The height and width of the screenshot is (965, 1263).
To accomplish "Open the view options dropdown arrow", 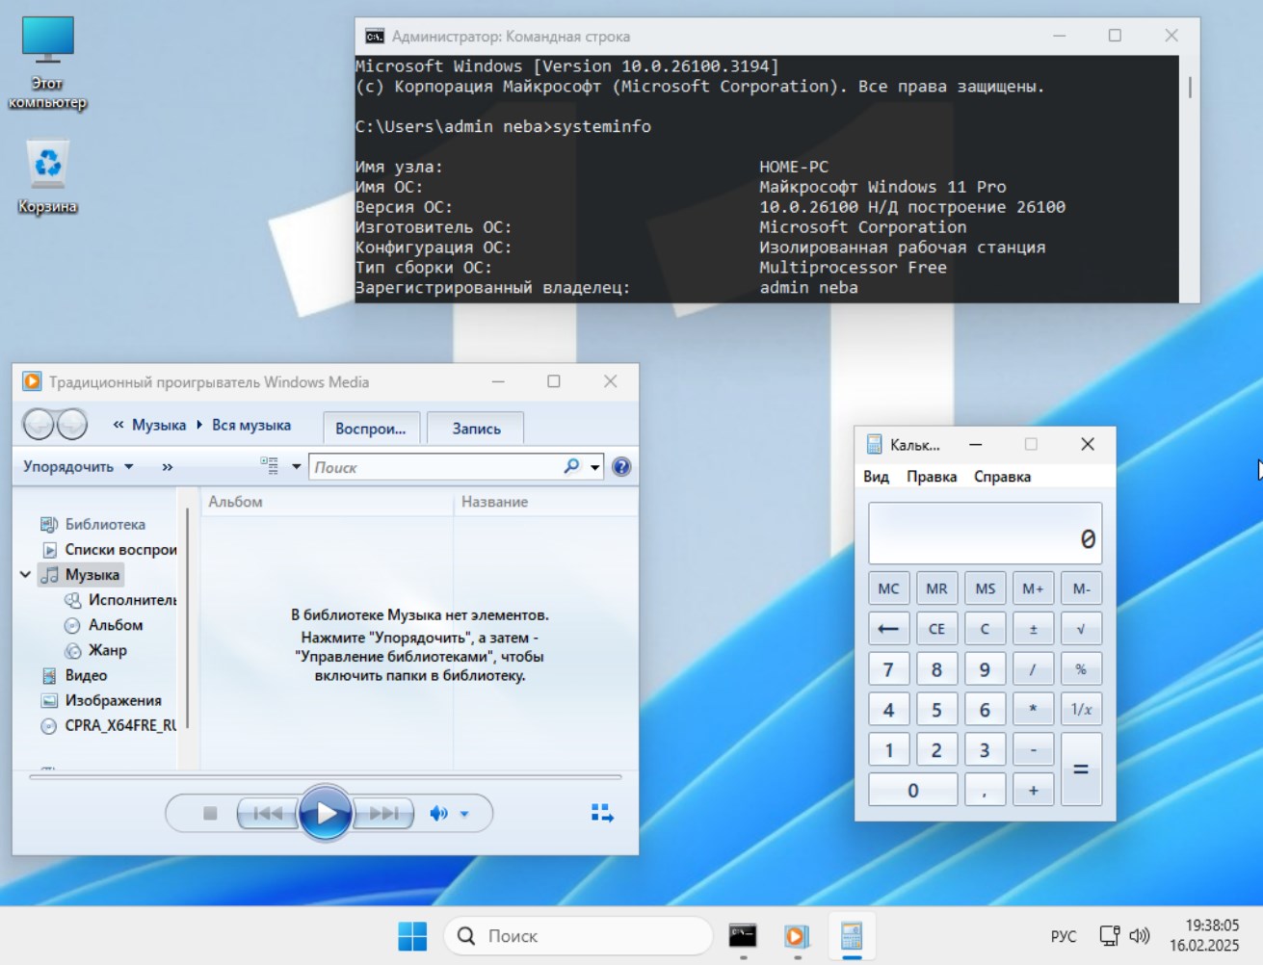I will pyautogui.click(x=296, y=466).
